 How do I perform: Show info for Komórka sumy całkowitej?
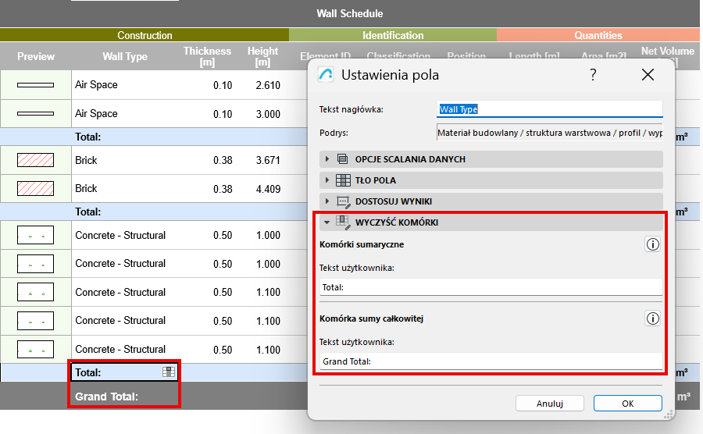652,318
